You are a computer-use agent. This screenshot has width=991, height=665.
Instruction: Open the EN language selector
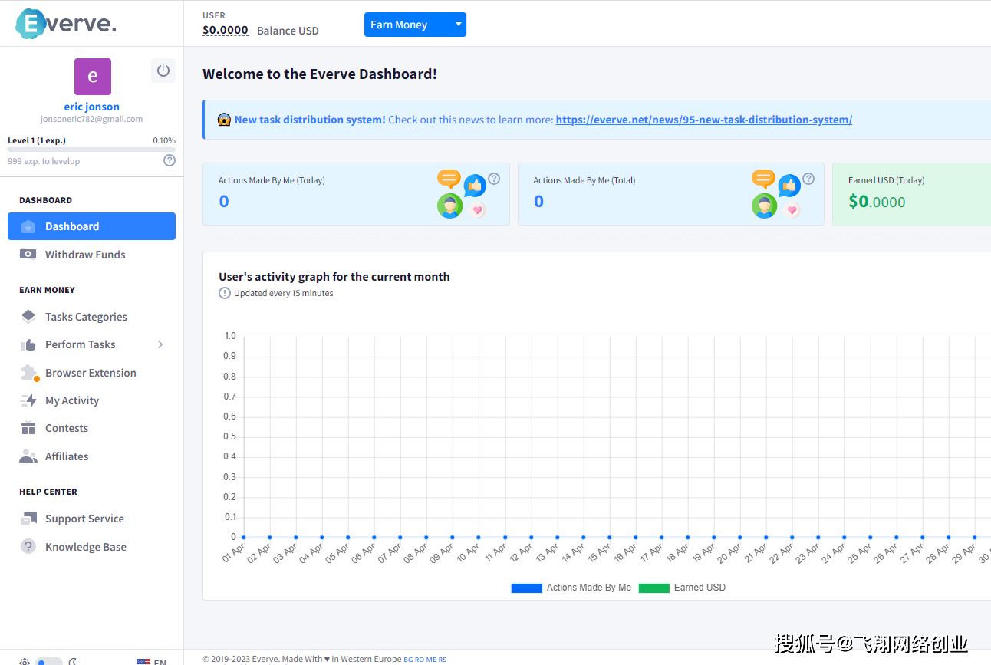(151, 662)
